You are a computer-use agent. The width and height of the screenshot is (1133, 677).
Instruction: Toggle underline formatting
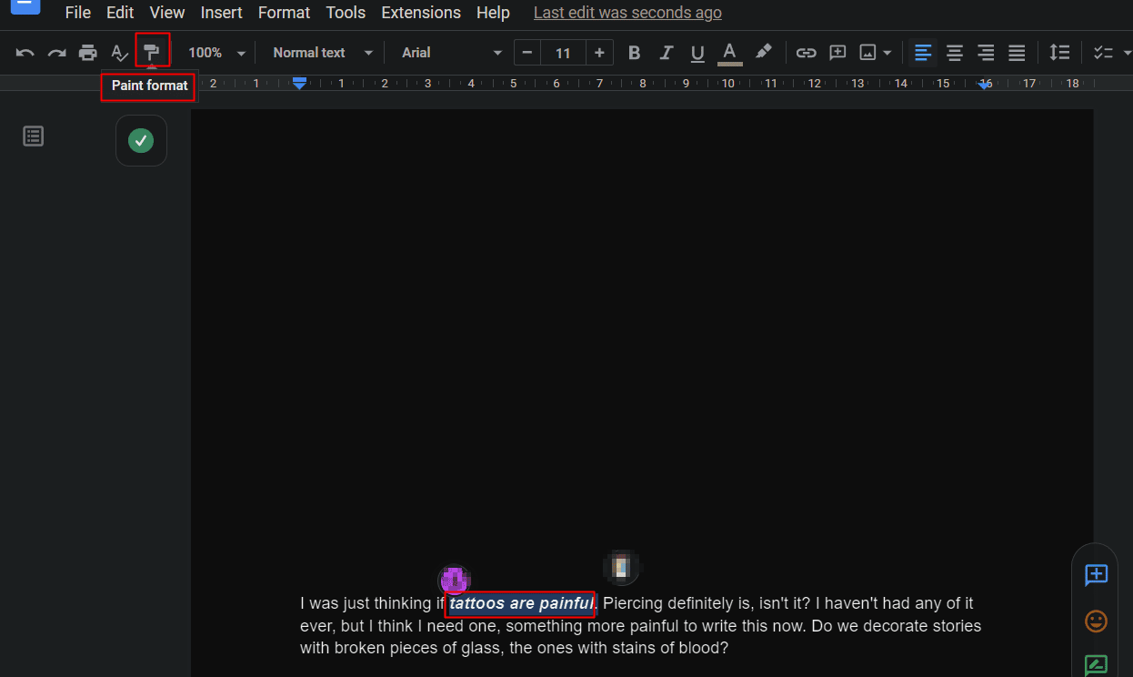pos(697,53)
